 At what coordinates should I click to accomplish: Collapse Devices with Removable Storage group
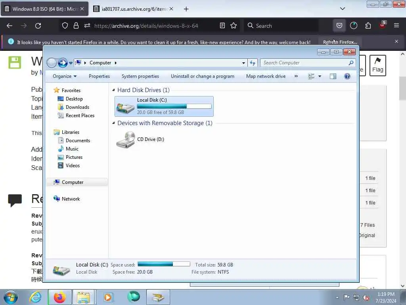point(113,123)
